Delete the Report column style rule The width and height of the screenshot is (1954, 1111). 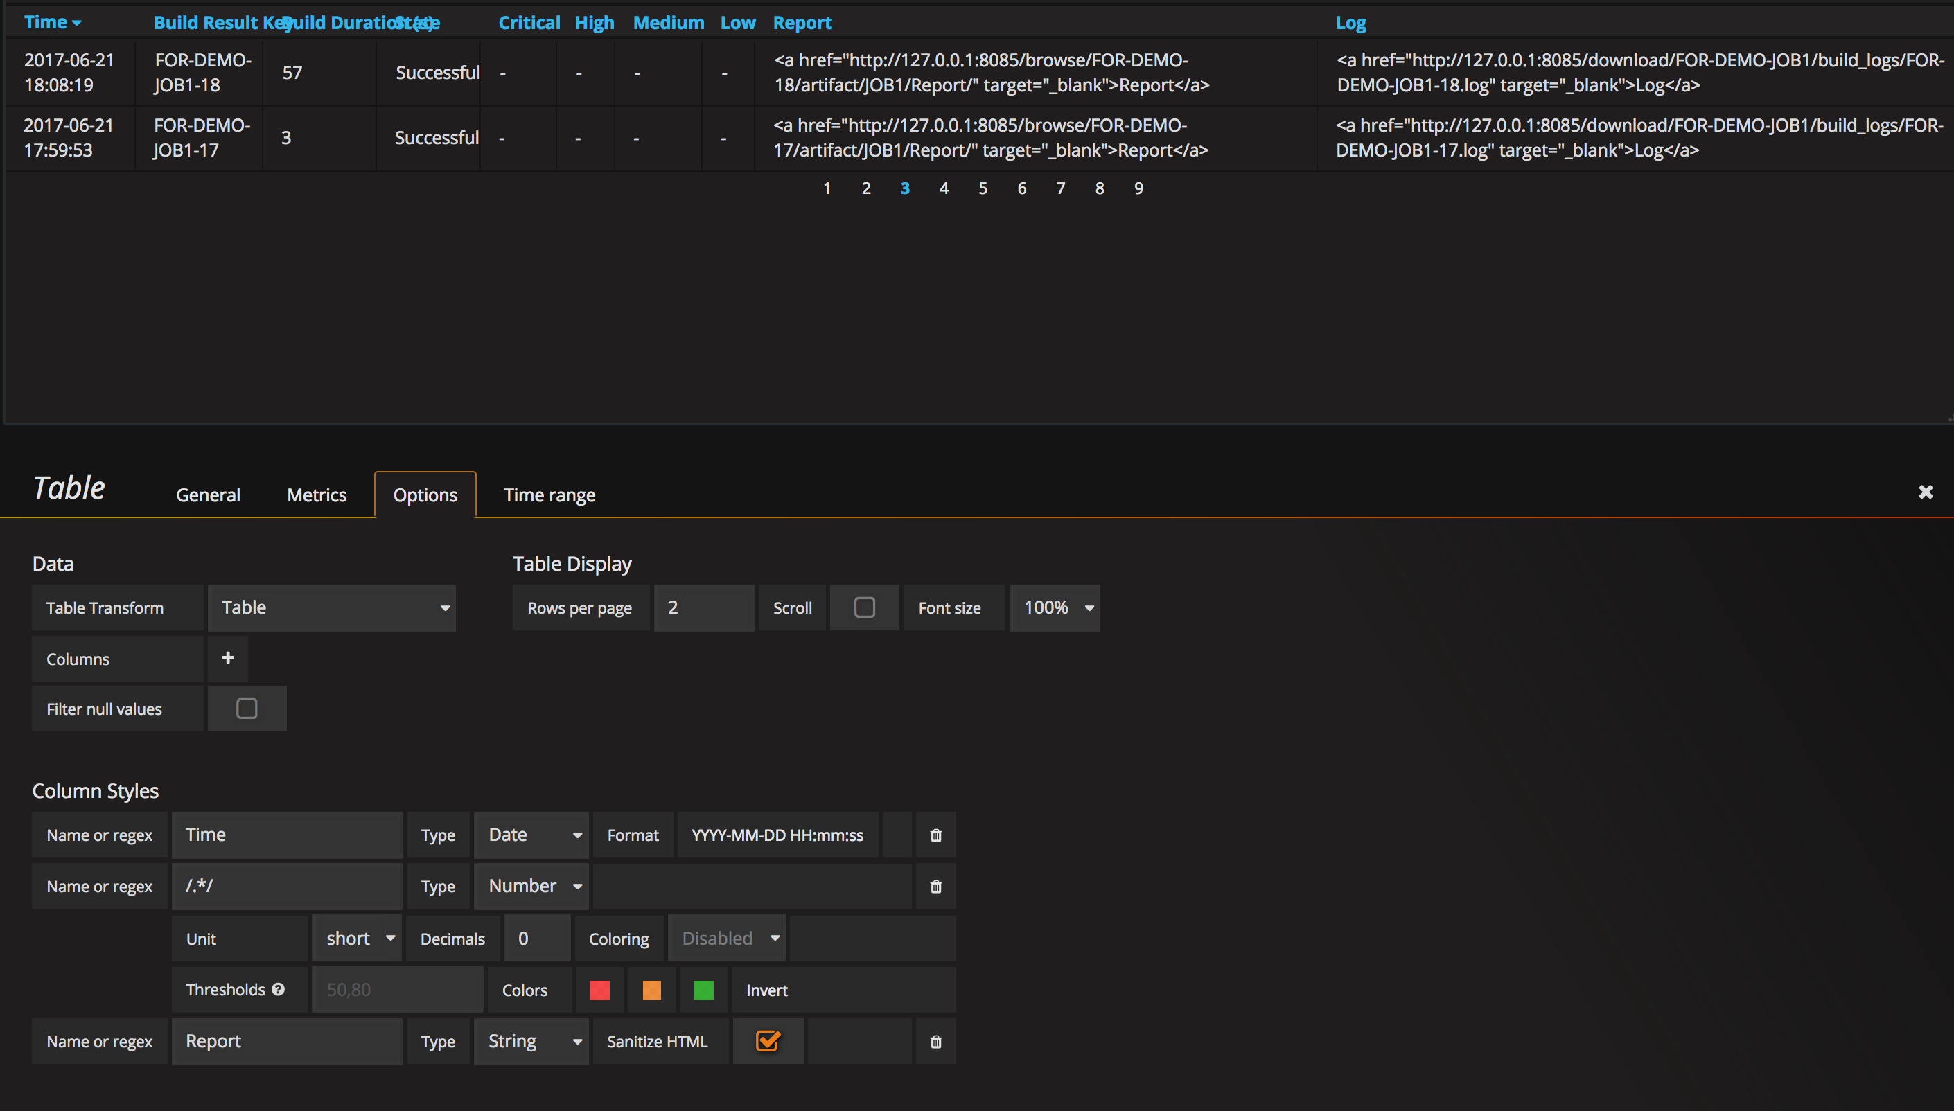coord(935,1041)
